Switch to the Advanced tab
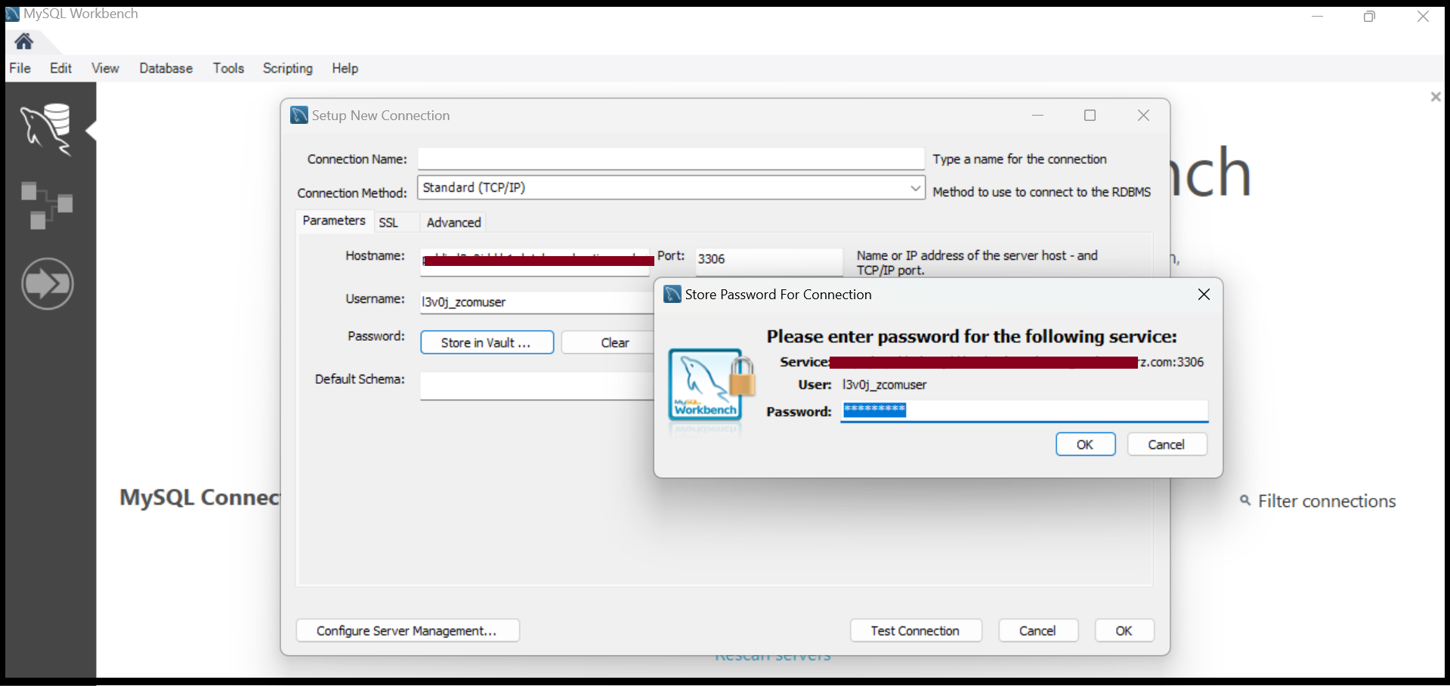This screenshot has width=1450, height=686. [x=453, y=222]
